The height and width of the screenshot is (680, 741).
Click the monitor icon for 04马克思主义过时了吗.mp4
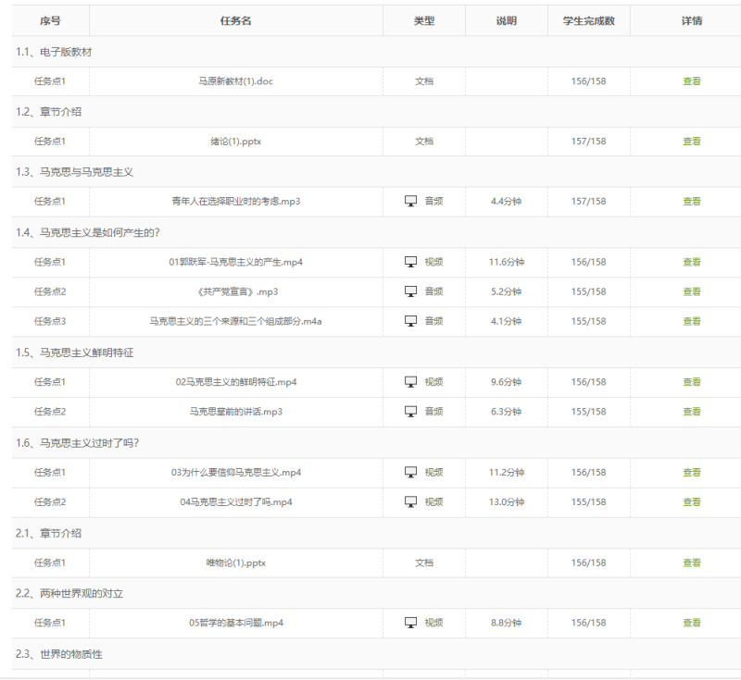[x=411, y=501]
